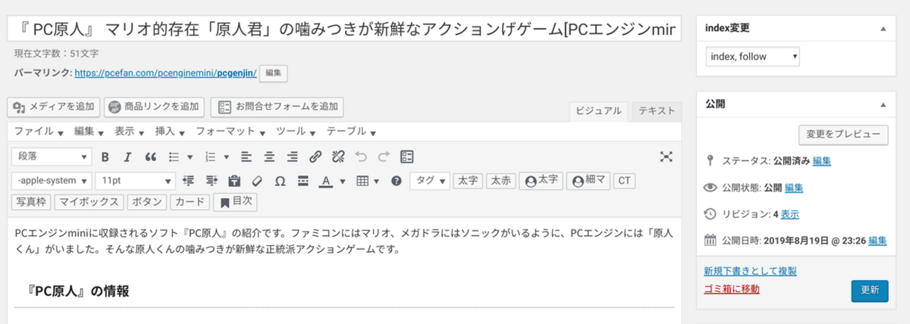Open help question mark icon

pyautogui.click(x=396, y=181)
